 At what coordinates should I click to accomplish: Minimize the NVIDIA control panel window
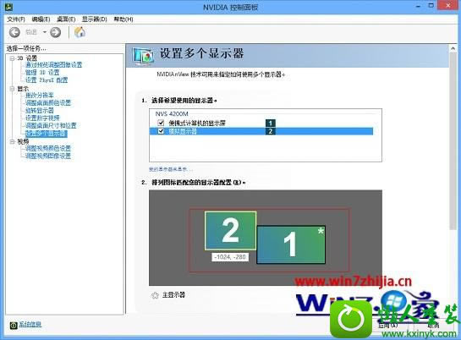418,6
